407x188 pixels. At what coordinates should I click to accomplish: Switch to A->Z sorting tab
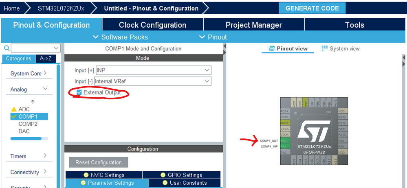click(x=46, y=59)
